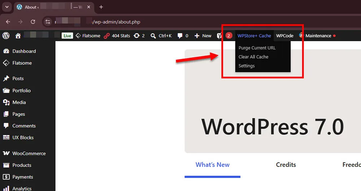Click the WooCommerce Woo icon
The image size is (361, 191).
click(x=6, y=153)
